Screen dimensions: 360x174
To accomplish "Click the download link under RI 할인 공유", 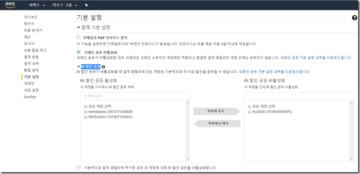I will pyautogui.click(x=275, y=72).
